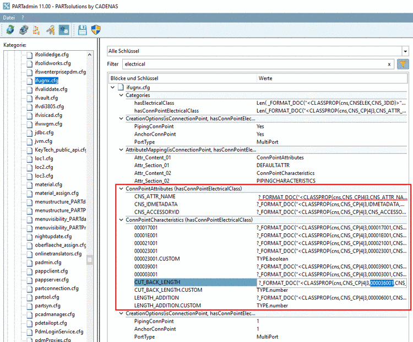Click the keys toolbar icon
The image size is (413, 342).
point(50,30)
